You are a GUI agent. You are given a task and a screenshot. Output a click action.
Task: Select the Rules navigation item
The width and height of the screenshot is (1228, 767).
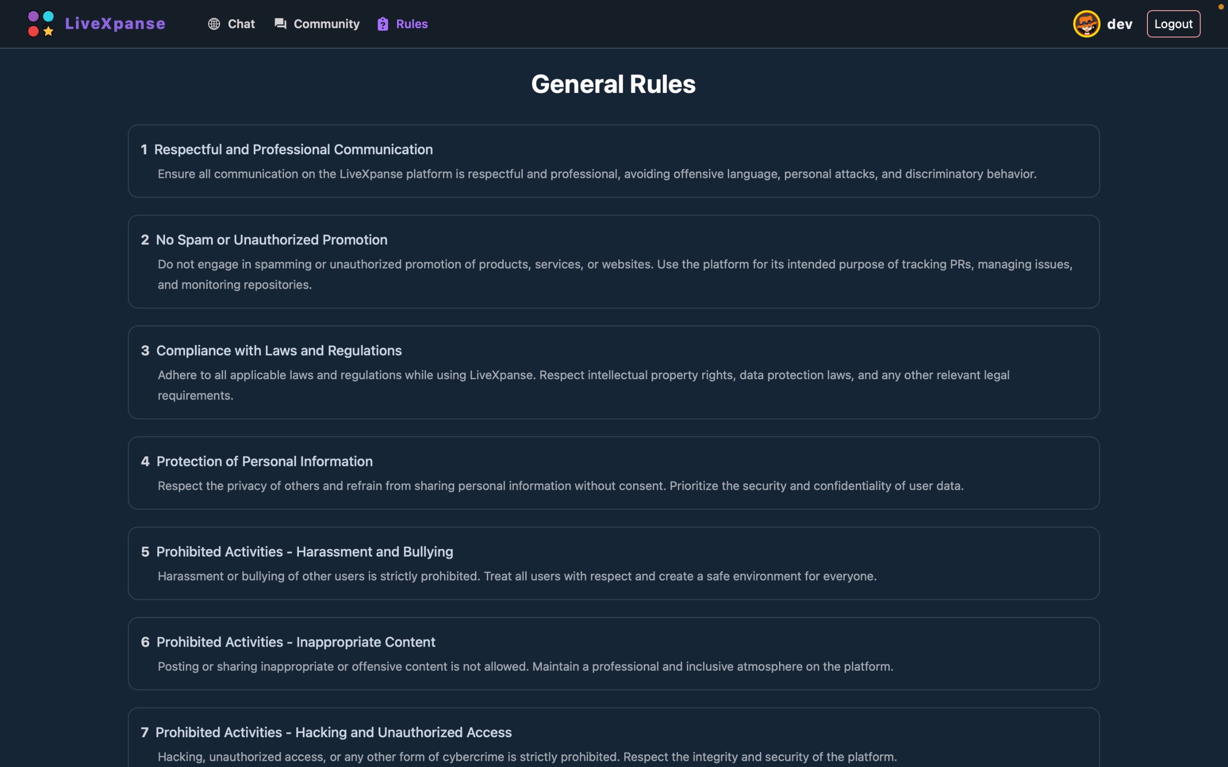[412, 24]
